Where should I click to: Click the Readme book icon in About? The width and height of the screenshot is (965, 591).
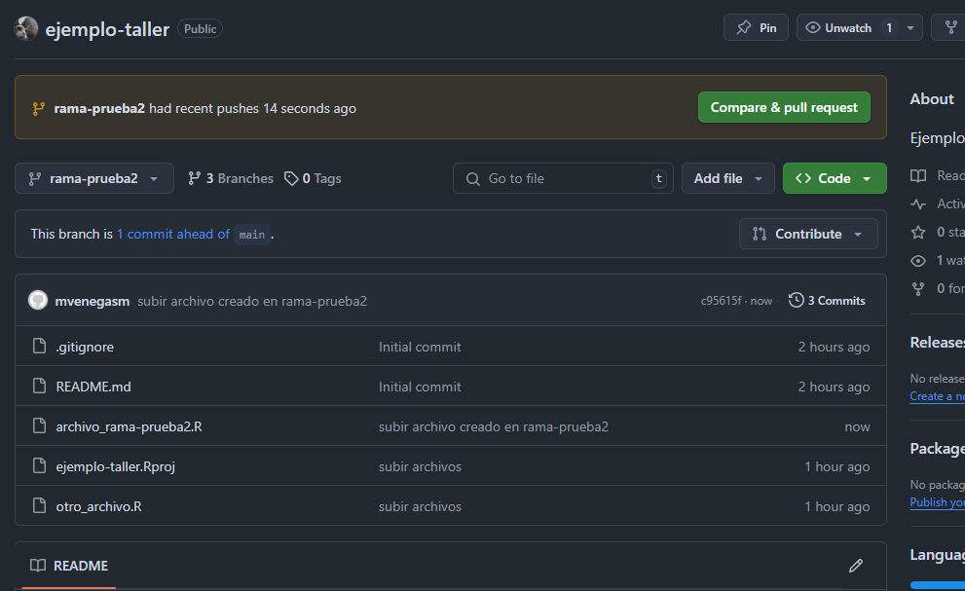(918, 176)
